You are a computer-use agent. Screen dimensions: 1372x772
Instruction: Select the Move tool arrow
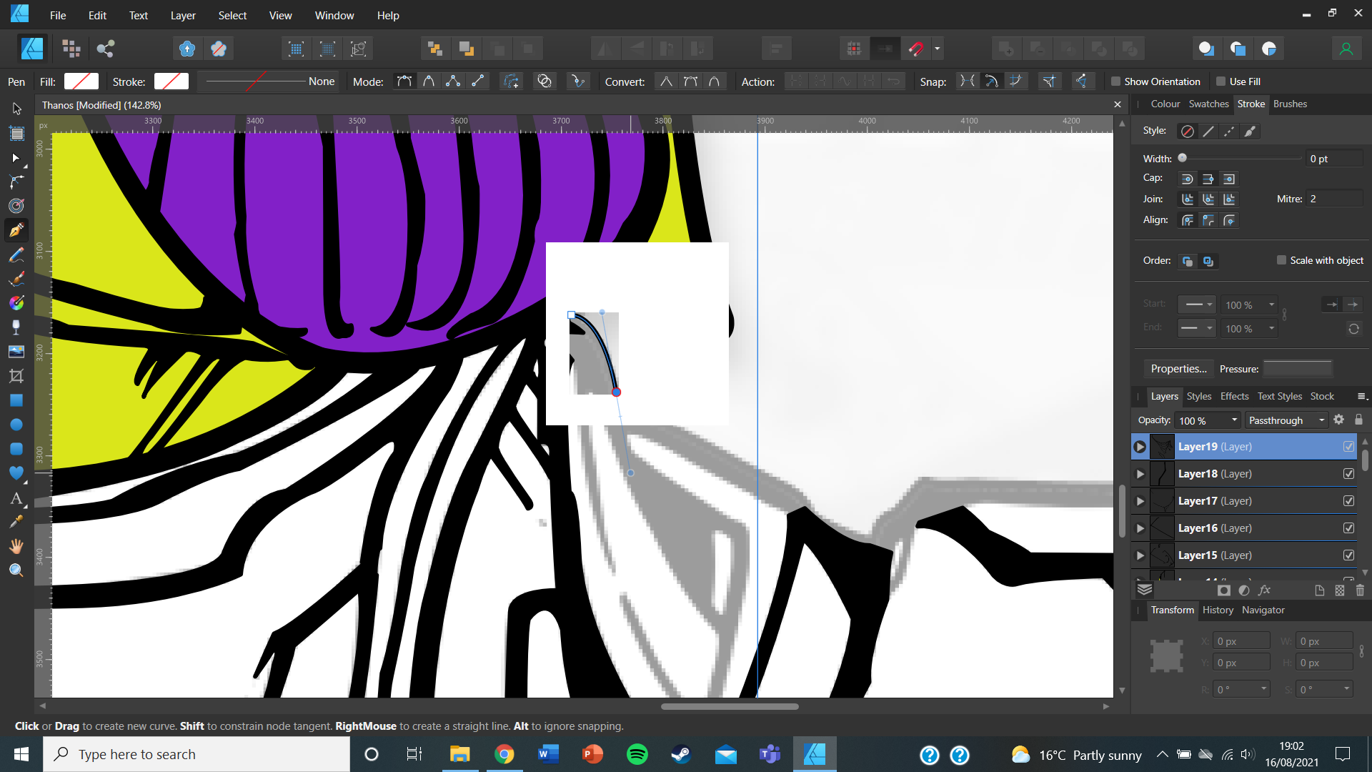pos(17,109)
